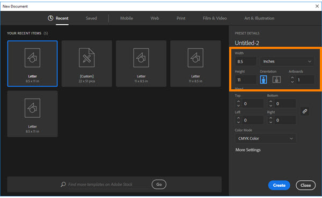The width and height of the screenshot is (322, 198).
Task: Switch to the Mobile tab
Action: pyautogui.click(x=127, y=18)
